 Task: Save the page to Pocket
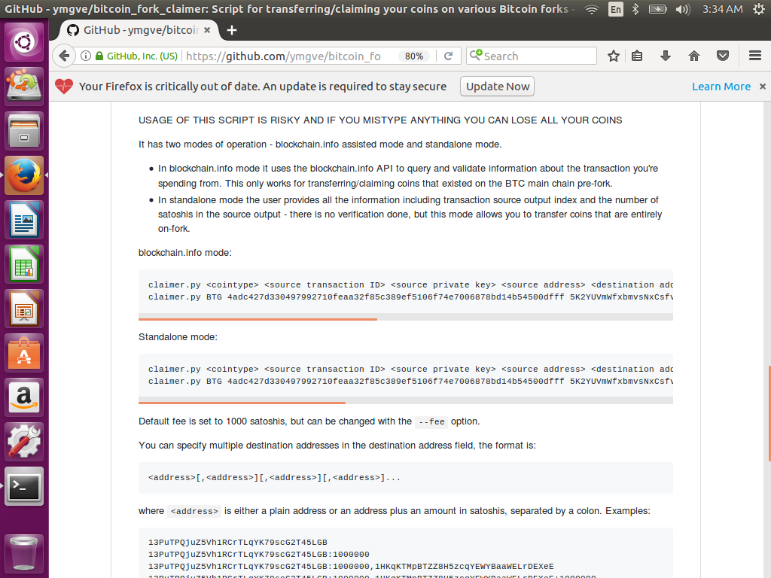(721, 56)
